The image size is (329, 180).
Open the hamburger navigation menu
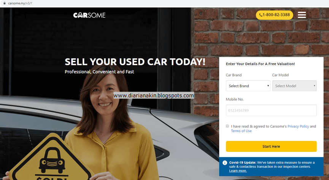(302, 15)
